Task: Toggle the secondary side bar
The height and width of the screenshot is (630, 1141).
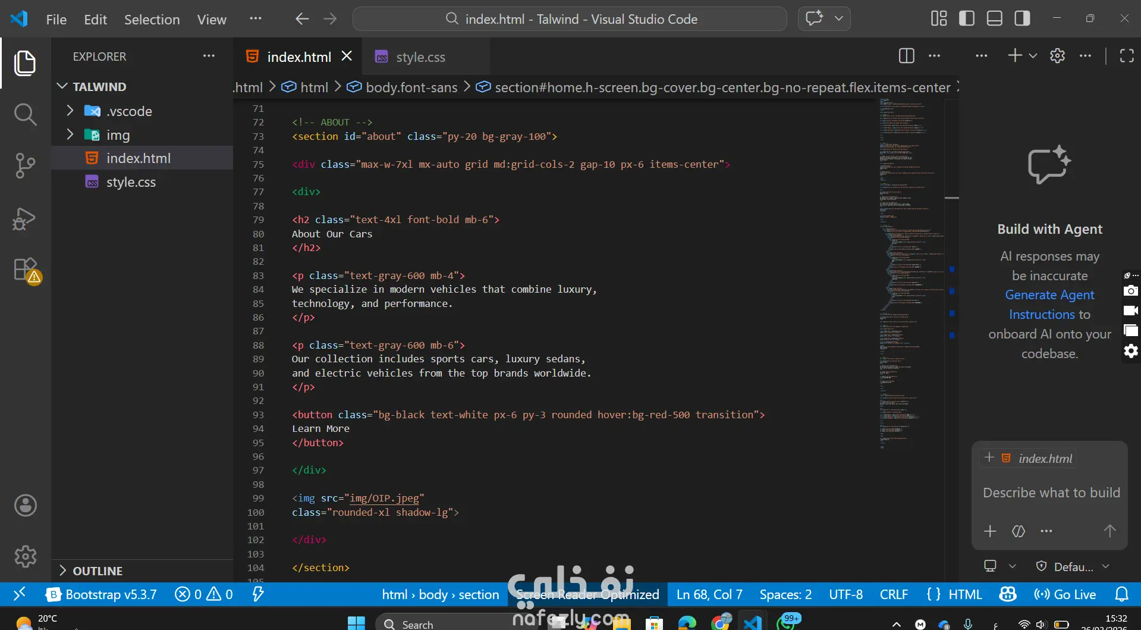Action: 1023,18
